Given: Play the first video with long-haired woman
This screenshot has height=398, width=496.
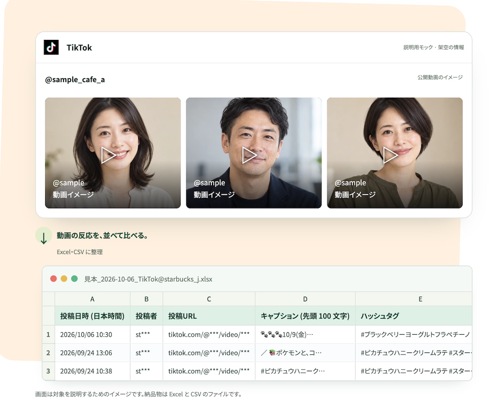Looking at the screenshot, I should pyautogui.click(x=109, y=155).
